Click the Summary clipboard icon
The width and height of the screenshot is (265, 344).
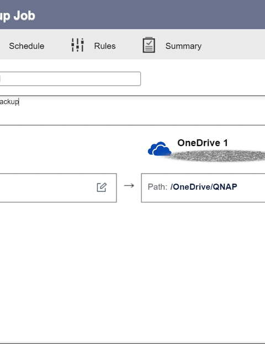pos(149,45)
